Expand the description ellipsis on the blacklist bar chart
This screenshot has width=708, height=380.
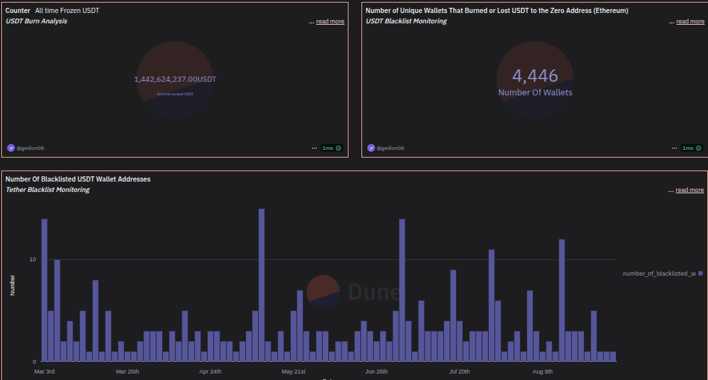(x=672, y=189)
